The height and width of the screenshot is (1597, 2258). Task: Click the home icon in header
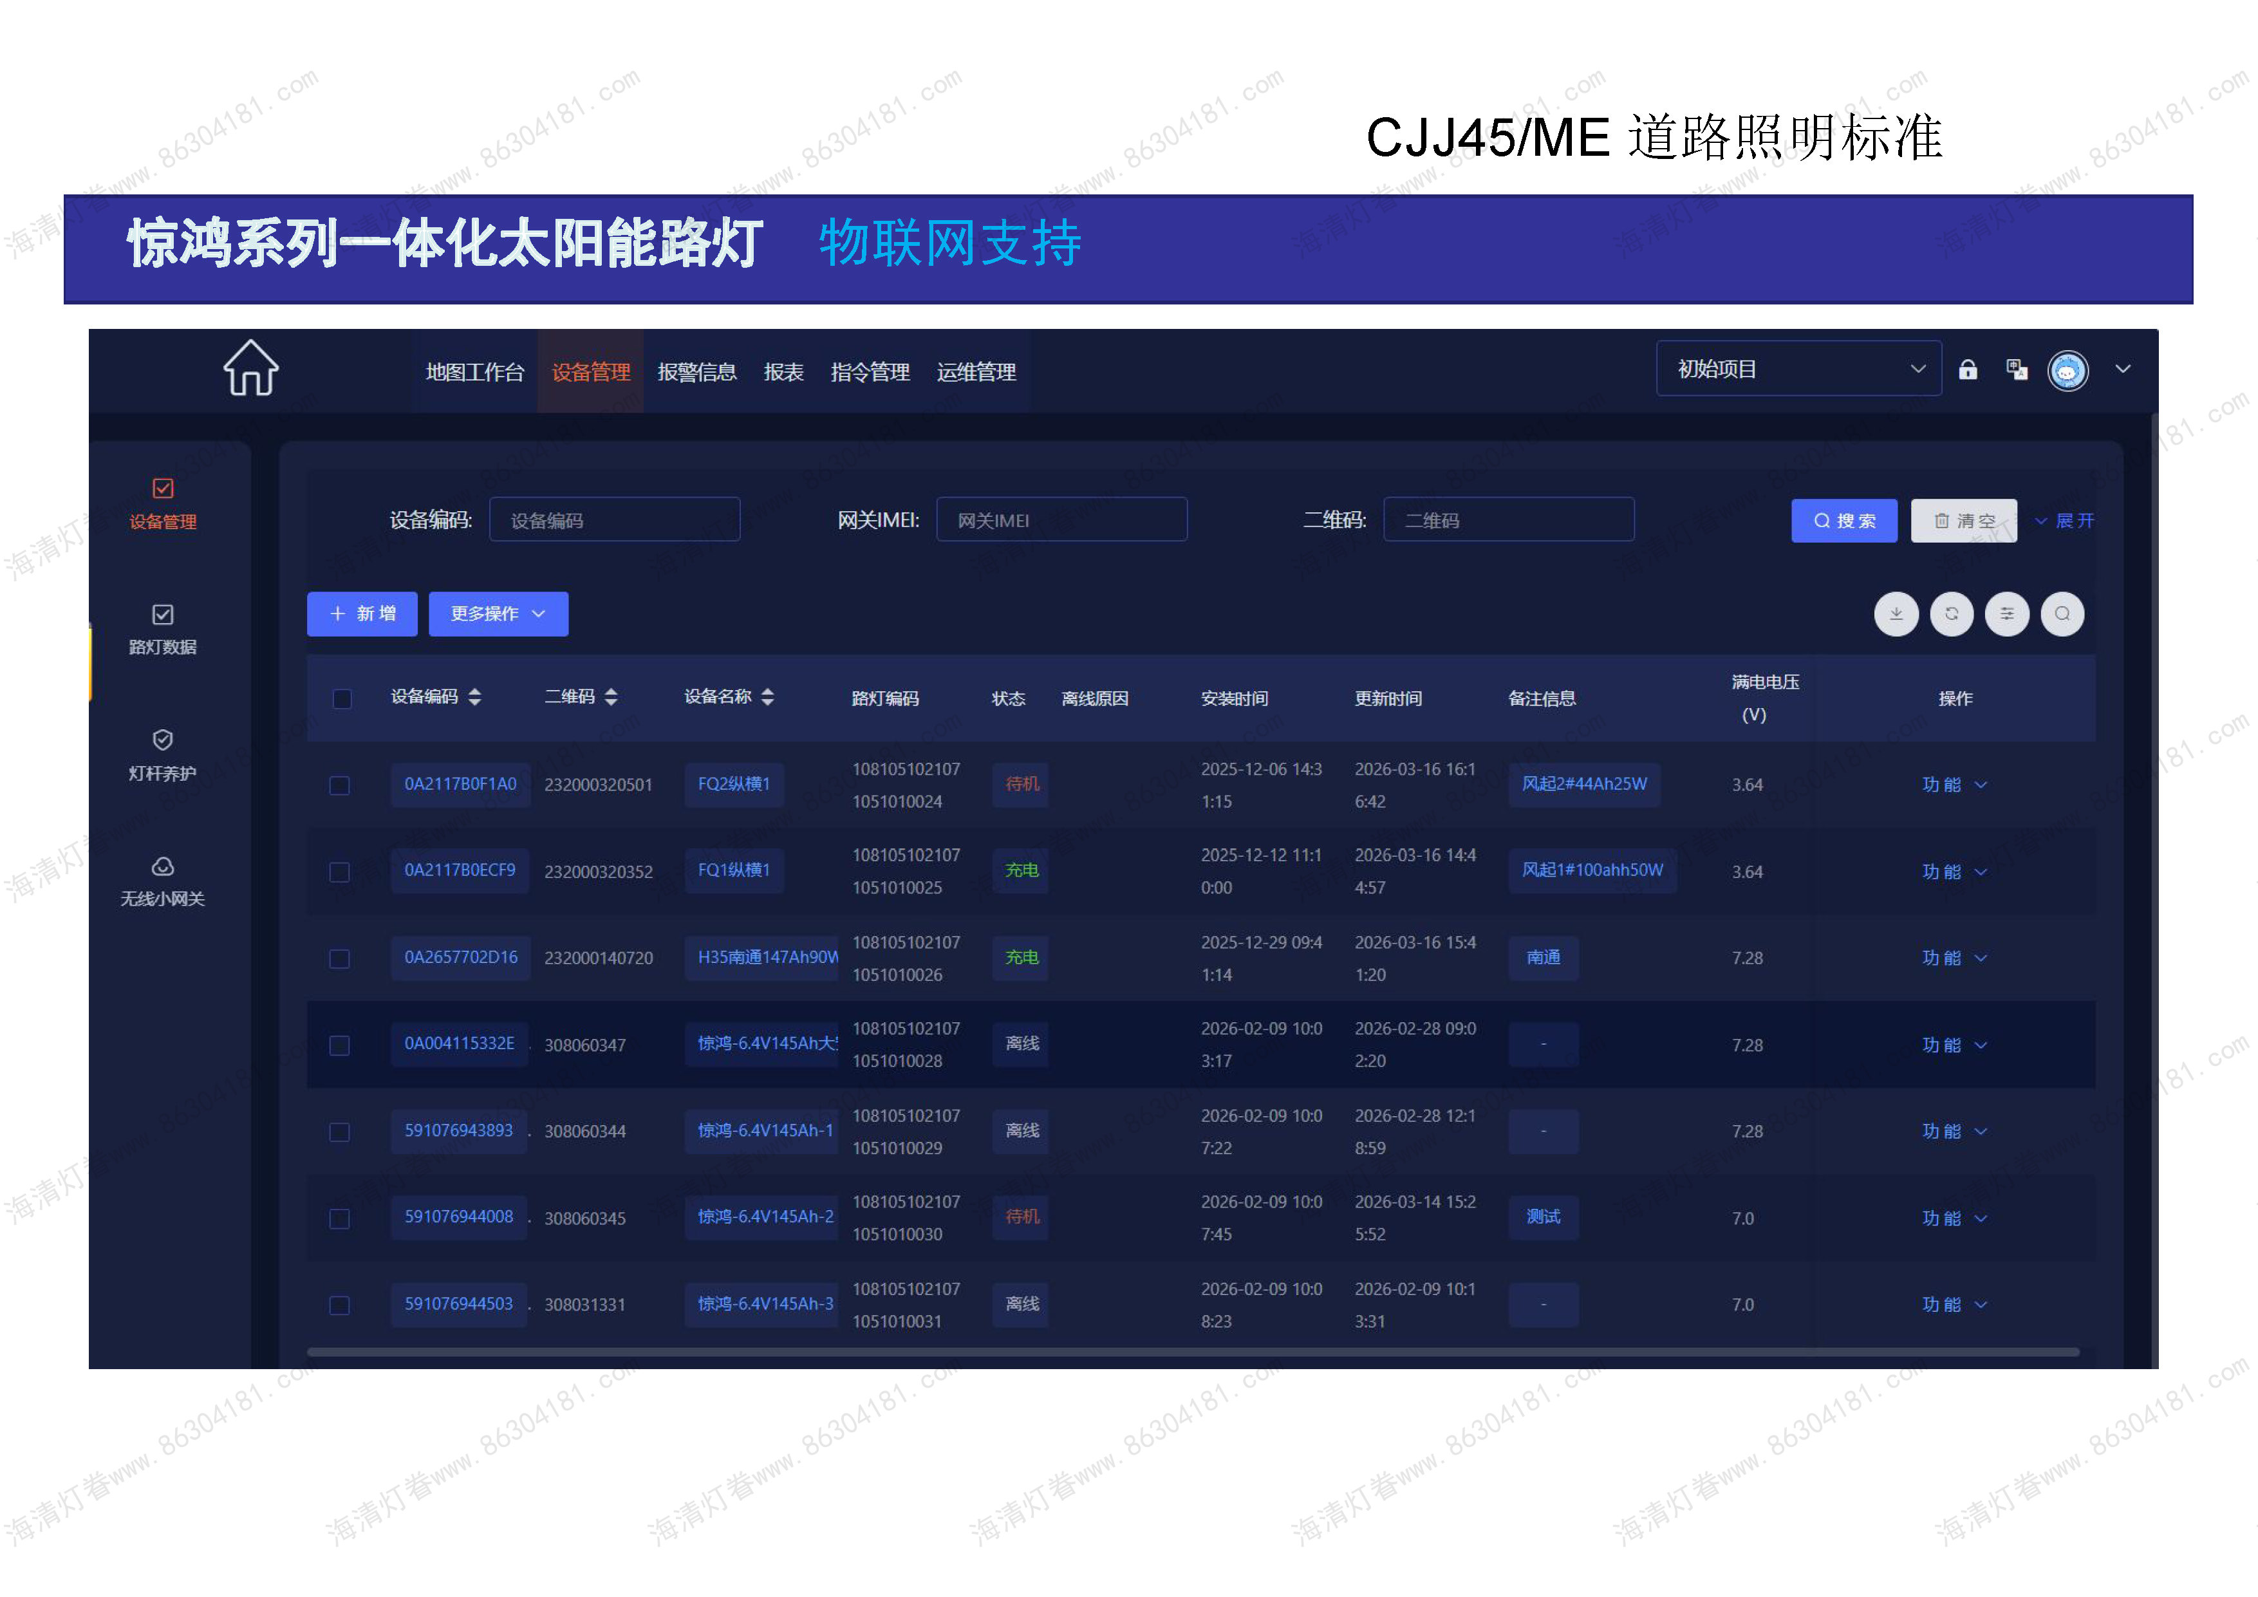coord(251,369)
